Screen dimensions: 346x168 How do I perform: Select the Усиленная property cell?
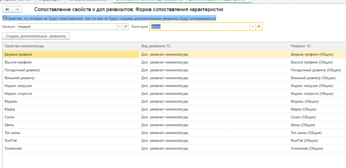[x=71, y=148]
